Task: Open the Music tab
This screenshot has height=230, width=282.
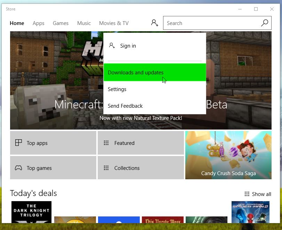Action: click(x=84, y=23)
